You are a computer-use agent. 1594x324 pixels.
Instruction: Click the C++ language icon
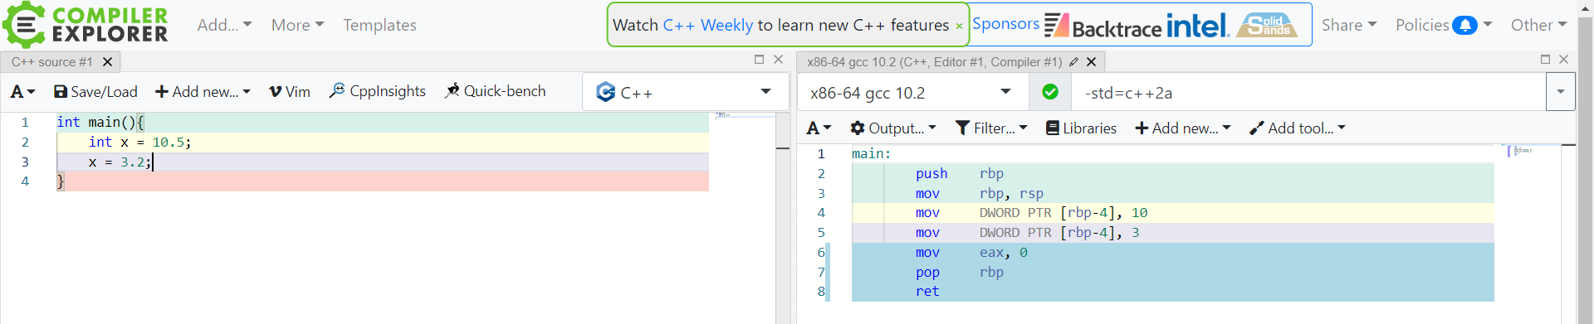[606, 92]
